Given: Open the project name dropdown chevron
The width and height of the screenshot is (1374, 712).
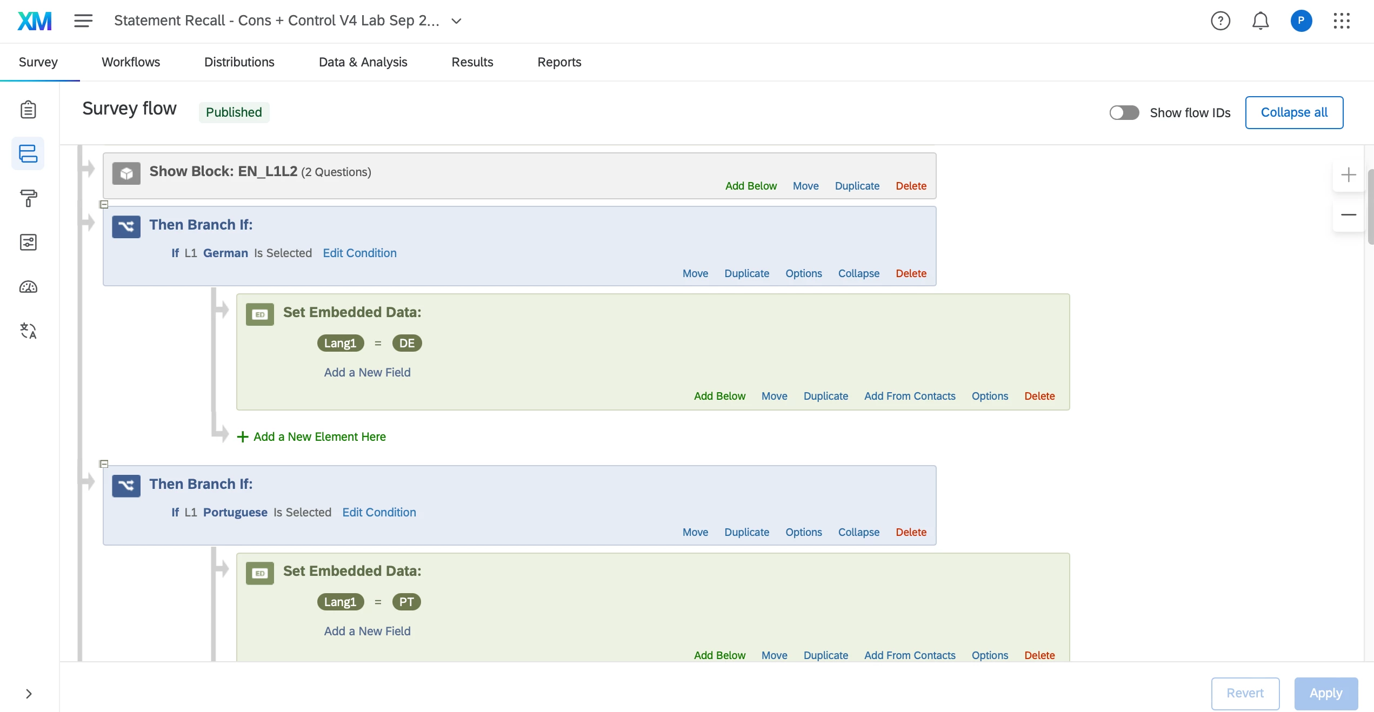Looking at the screenshot, I should [x=456, y=21].
